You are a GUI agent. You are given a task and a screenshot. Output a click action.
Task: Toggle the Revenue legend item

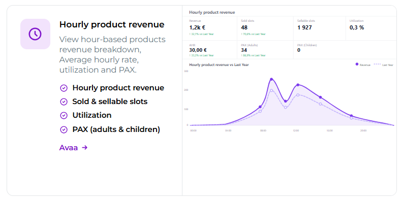pyautogui.click(x=363, y=65)
